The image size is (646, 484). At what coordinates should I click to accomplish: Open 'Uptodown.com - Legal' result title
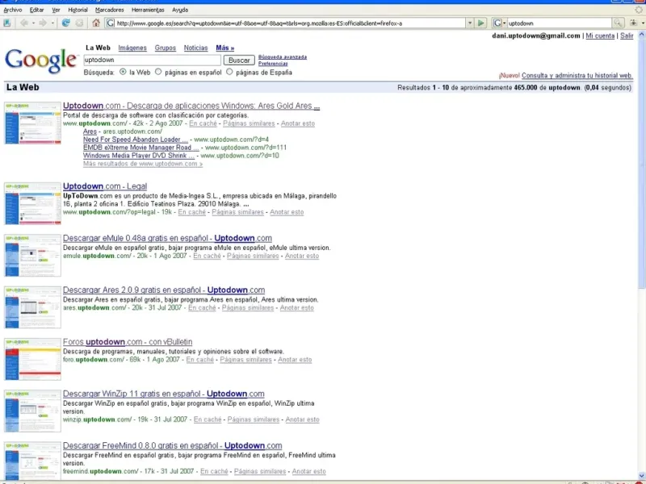pyautogui.click(x=105, y=186)
